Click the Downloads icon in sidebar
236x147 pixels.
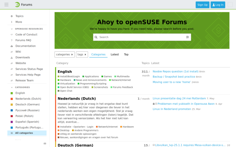[x=12, y=58]
